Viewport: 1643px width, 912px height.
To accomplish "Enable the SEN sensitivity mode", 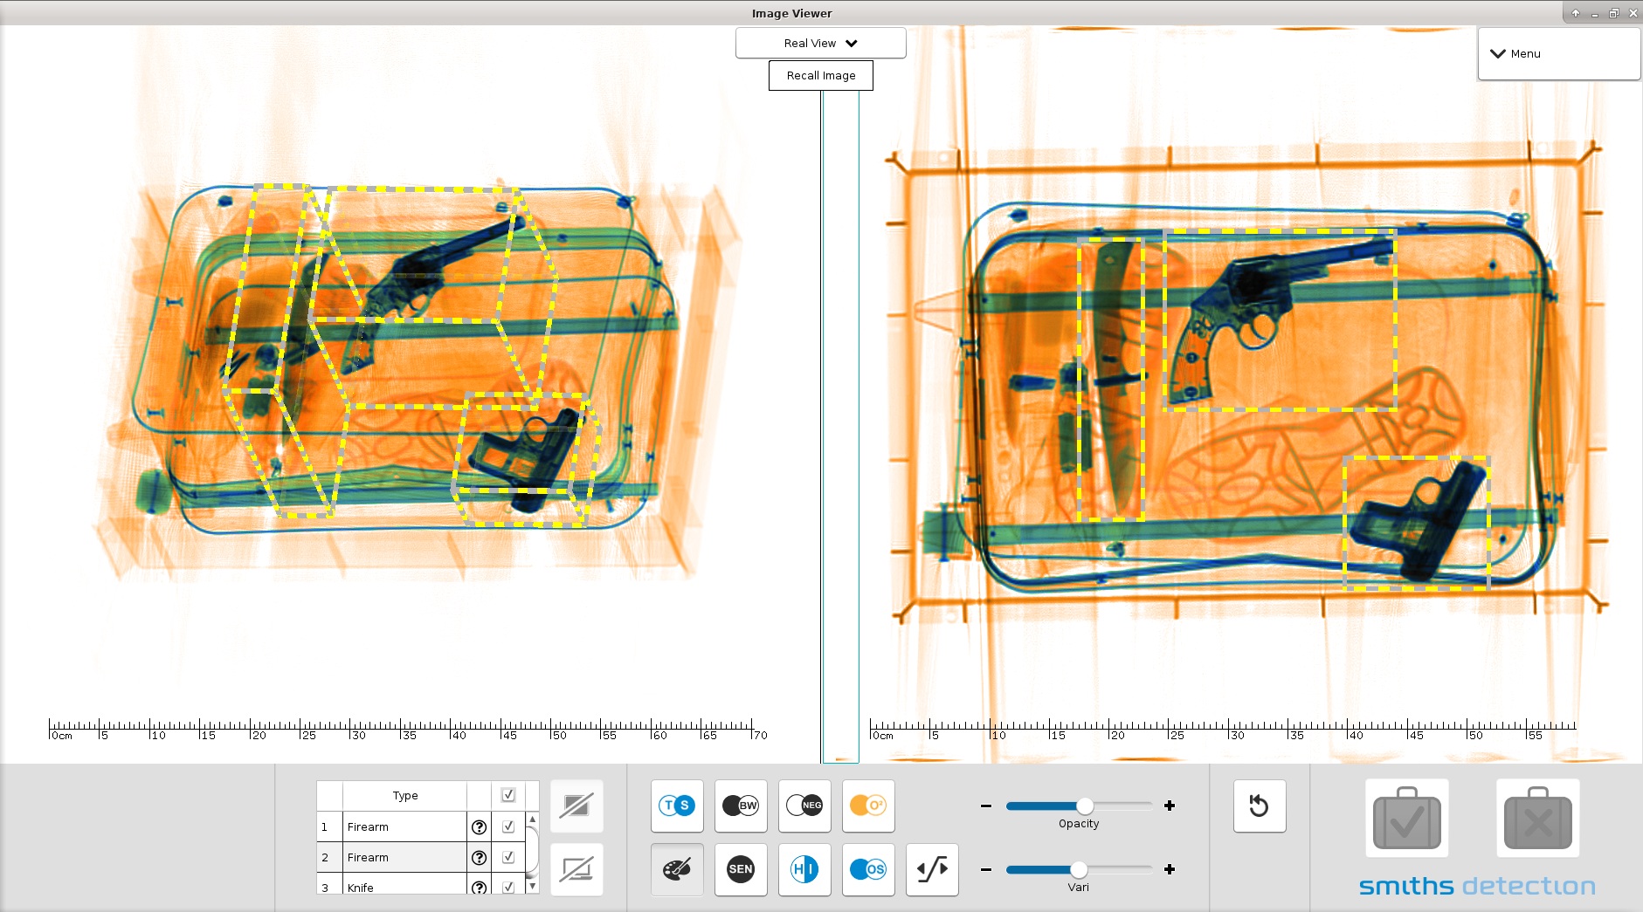I will coord(740,869).
